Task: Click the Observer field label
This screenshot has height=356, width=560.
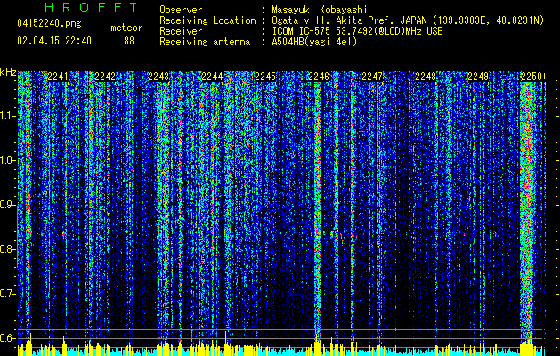Action: point(181,10)
